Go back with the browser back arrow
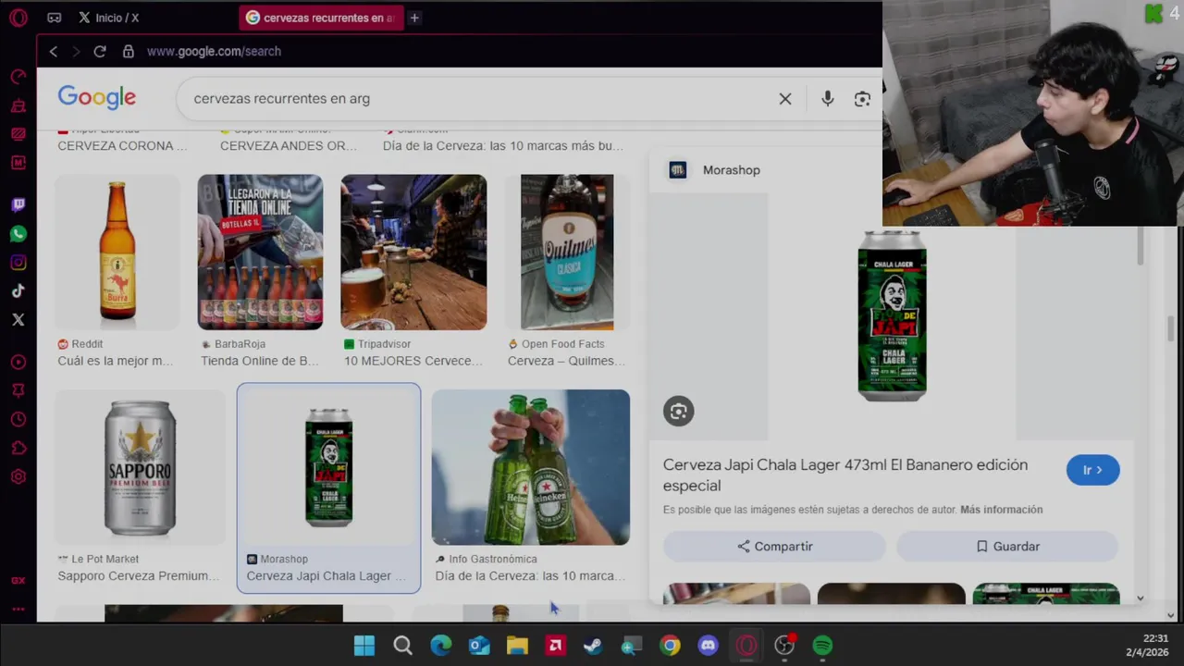 (x=54, y=51)
